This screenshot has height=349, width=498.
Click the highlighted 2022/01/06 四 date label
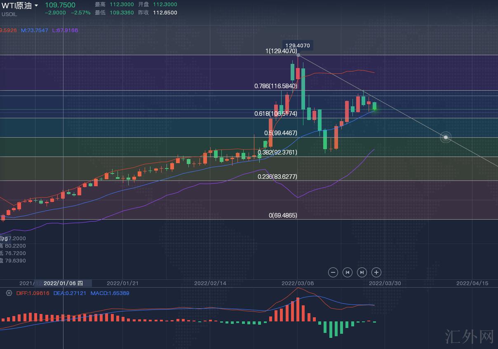[x=63, y=283]
